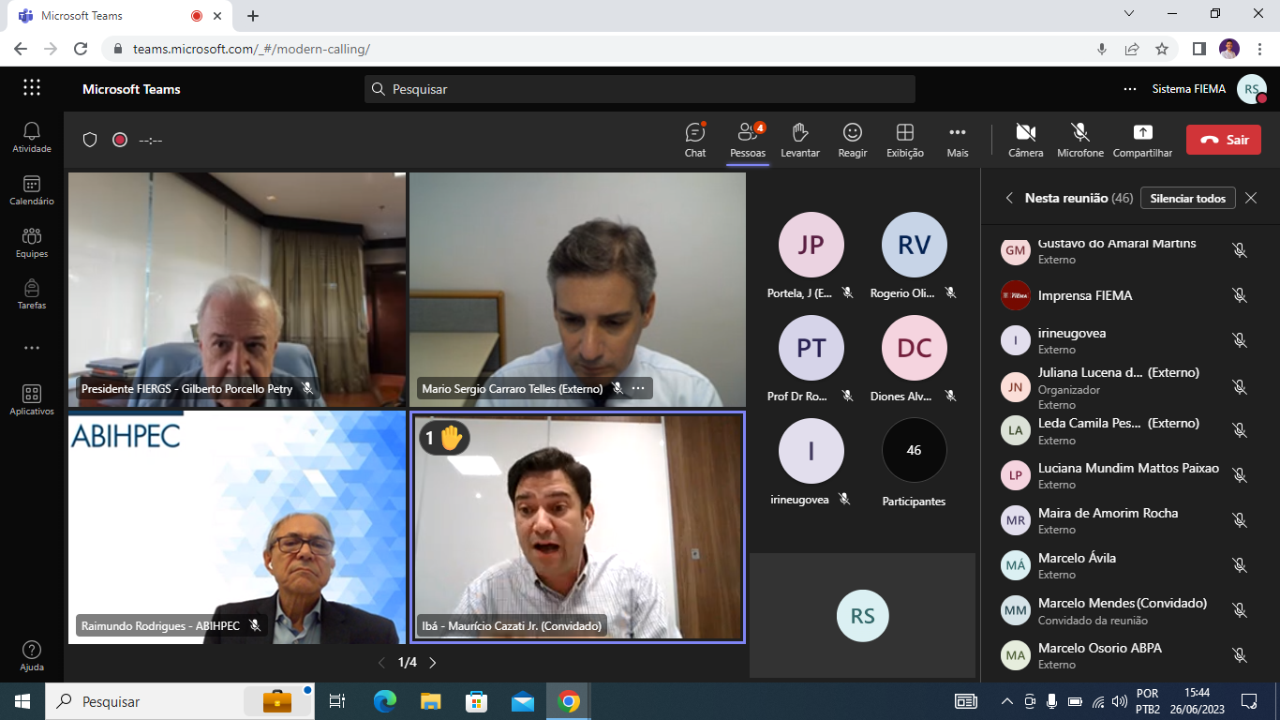Toggle mic for the irineugovea list row
Image resolution: width=1280 pixels, height=720 pixels.
[x=1240, y=340]
